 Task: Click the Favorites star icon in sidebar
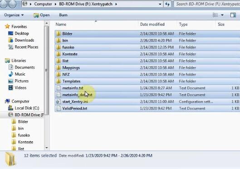click(7, 26)
